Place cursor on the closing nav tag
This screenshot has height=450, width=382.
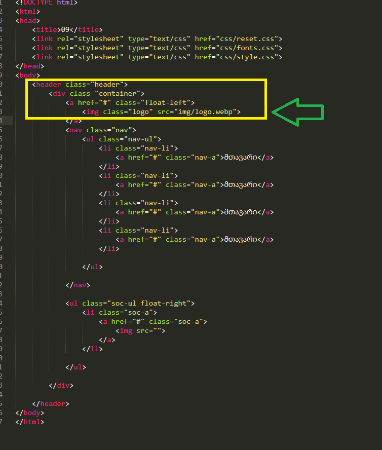pyautogui.click(x=78, y=285)
